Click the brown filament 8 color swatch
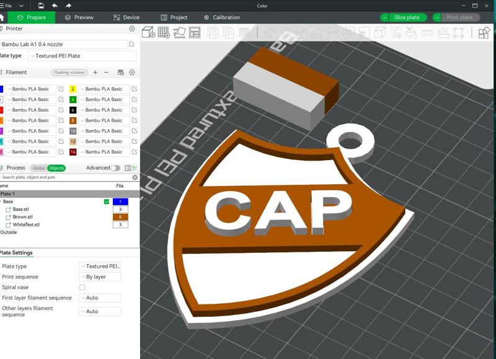Viewport: 496px width, 359px height. 73,120
